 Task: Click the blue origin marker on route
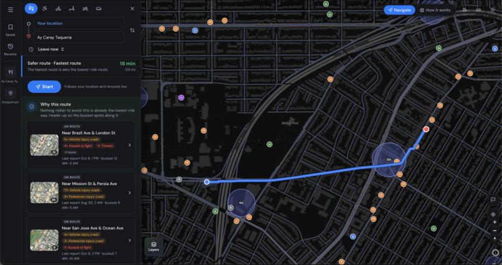point(207,181)
